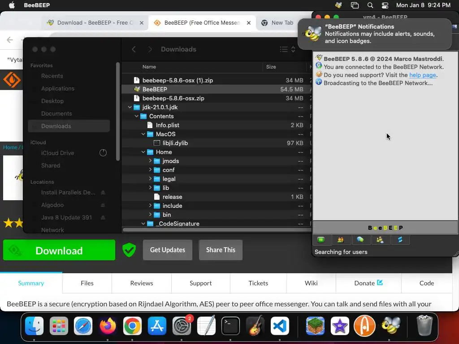The image size is (459, 344).
Task: Sort files by Size column
Action: (x=271, y=67)
